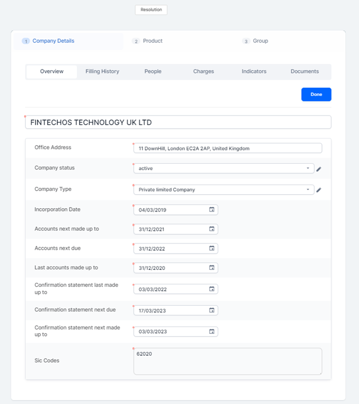The width and height of the screenshot is (359, 404).
Task: Open calendar for Last accounts made up to
Action: pyautogui.click(x=212, y=268)
